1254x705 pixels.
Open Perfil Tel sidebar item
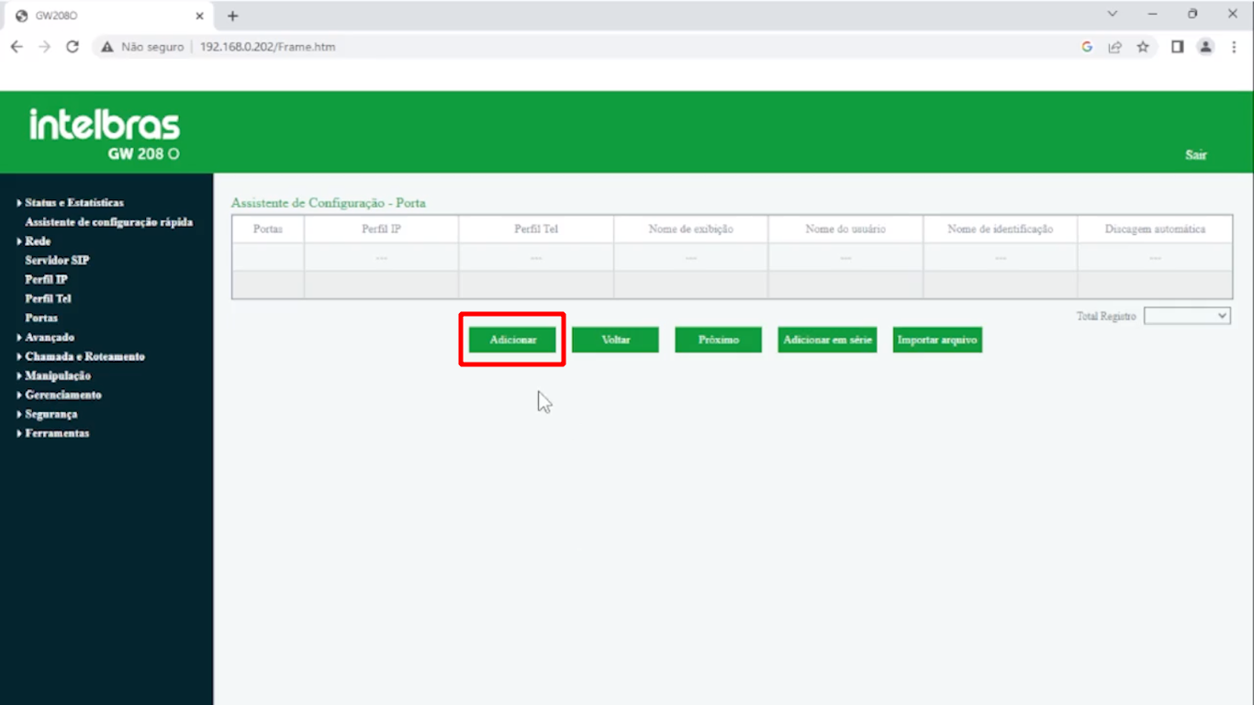pos(48,299)
